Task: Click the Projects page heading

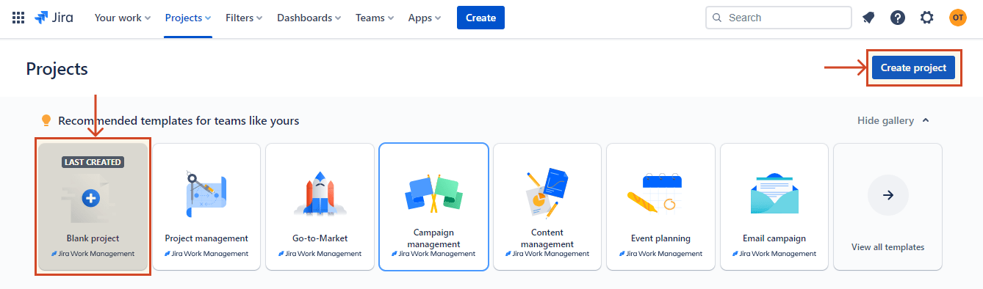Action: coord(57,69)
